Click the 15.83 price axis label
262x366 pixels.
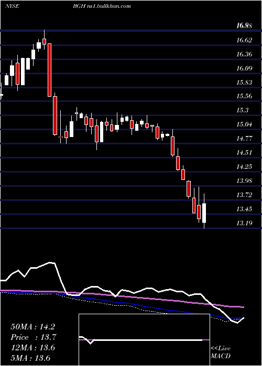[x=244, y=83]
